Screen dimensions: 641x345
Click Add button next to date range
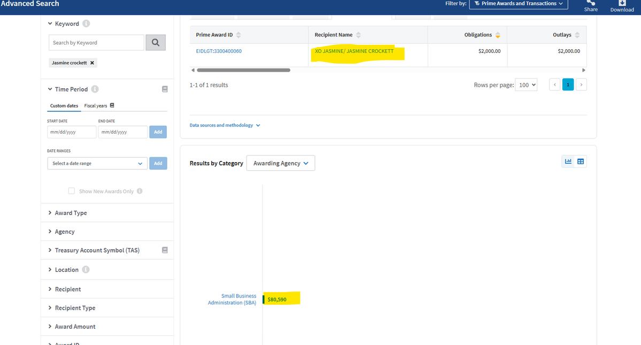click(158, 164)
